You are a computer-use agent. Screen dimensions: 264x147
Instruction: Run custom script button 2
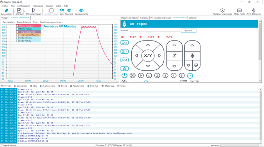coord(157,75)
